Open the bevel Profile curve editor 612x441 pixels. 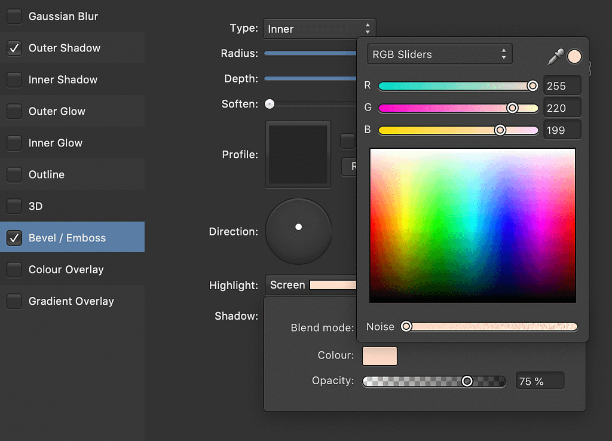298,154
